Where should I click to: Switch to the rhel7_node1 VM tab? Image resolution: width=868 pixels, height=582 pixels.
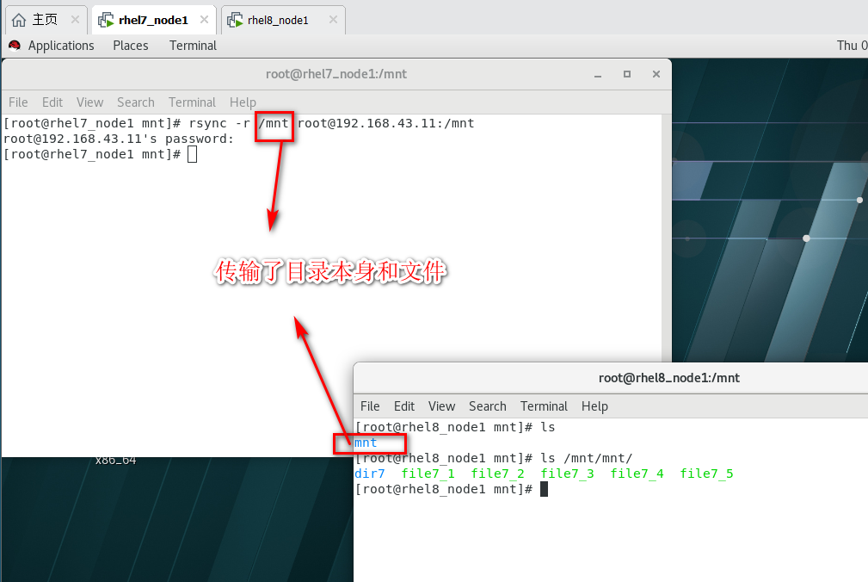(x=153, y=20)
